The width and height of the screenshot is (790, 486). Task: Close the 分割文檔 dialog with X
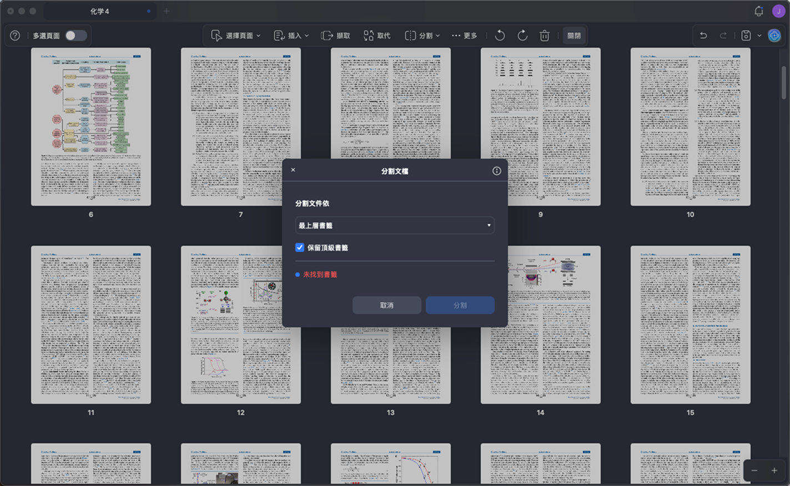pyautogui.click(x=293, y=170)
